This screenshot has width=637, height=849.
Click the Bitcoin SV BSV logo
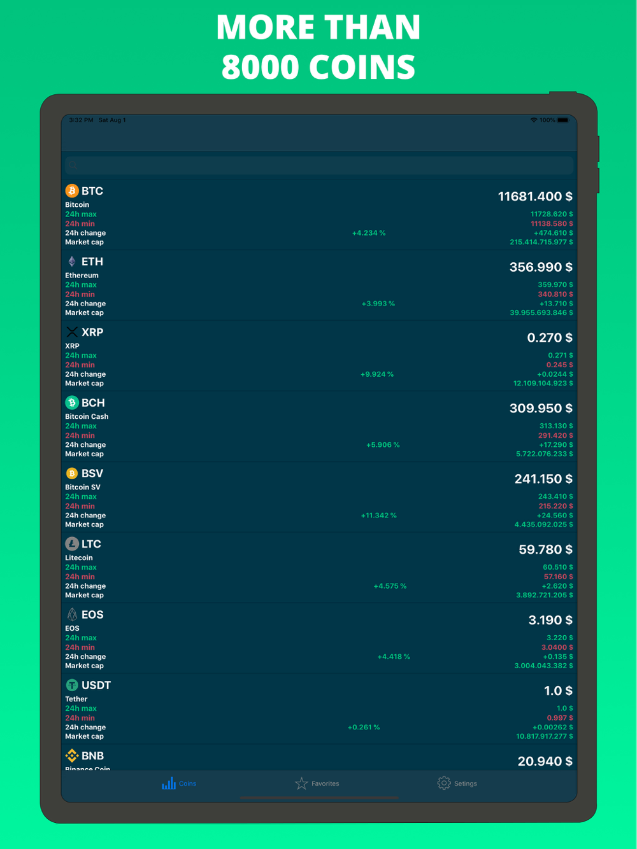(72, 474)
